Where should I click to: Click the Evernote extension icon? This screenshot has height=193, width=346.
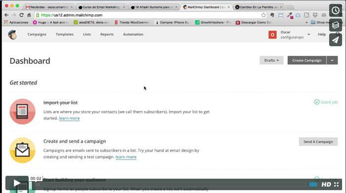click(272, 15)
